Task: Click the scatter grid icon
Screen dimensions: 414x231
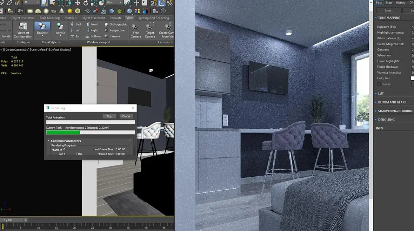Action: 88,11
